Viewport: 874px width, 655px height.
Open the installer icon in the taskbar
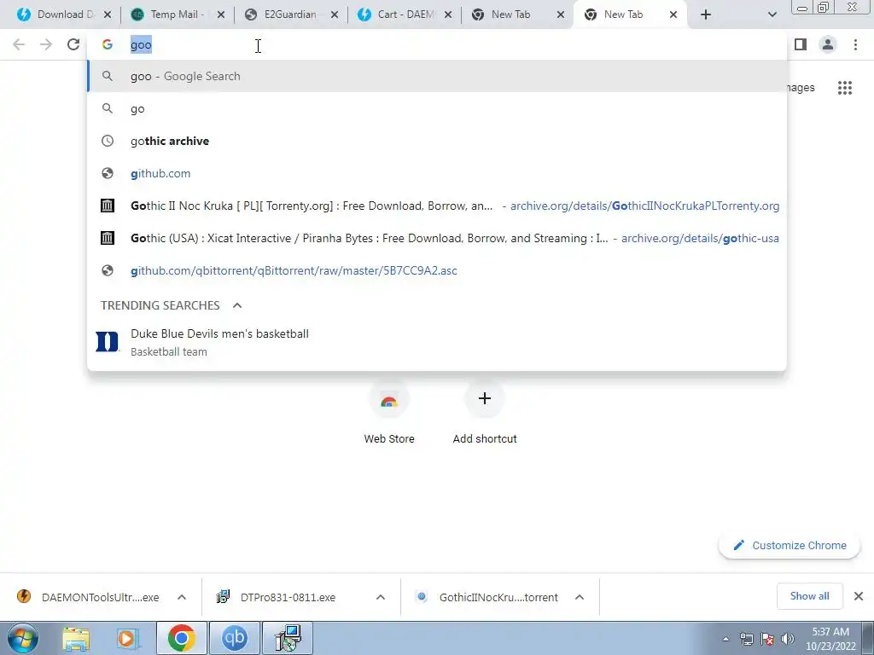point(288,638)
